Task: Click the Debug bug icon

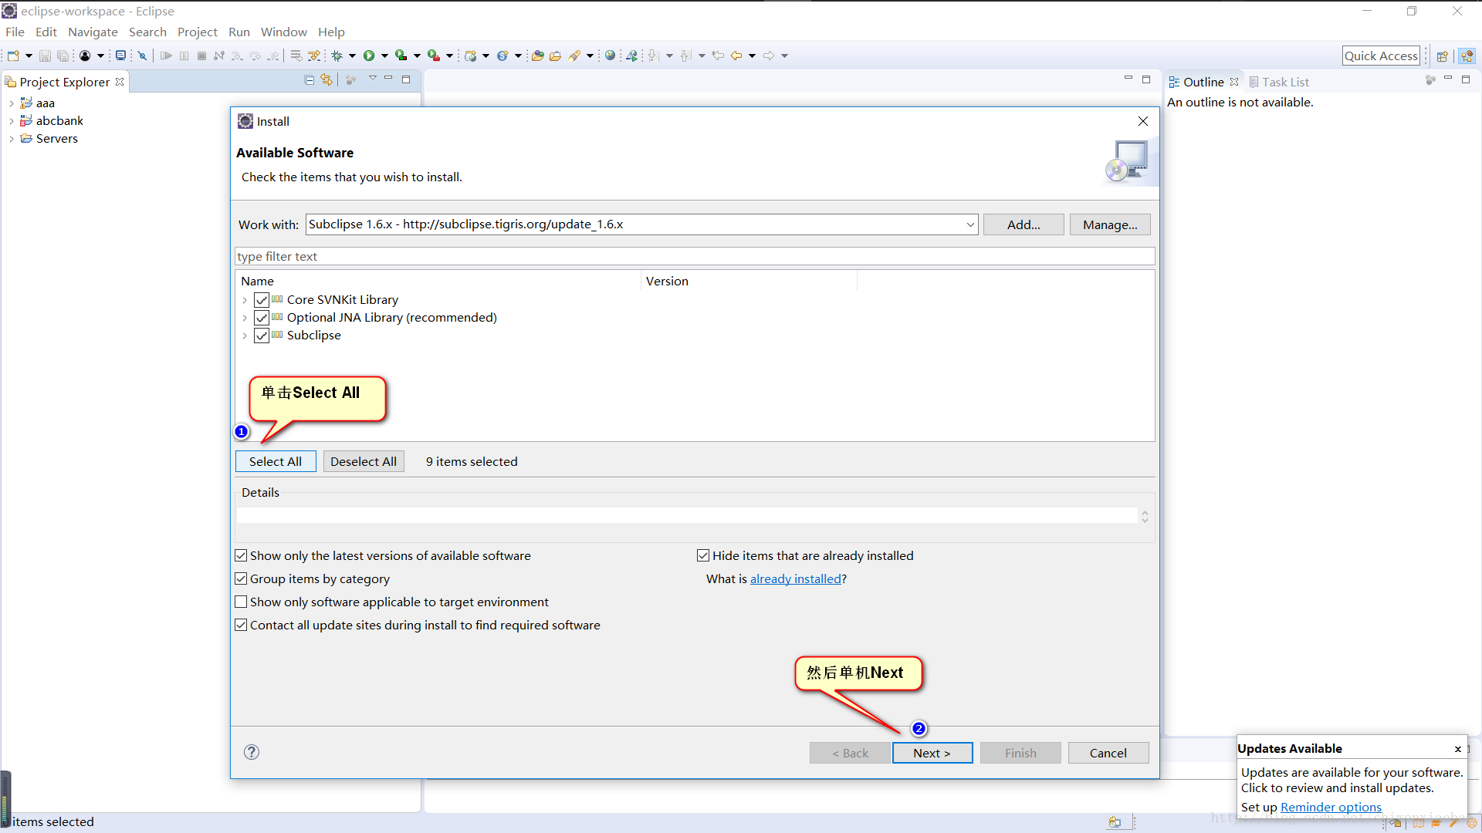Action: pos(337,56)
